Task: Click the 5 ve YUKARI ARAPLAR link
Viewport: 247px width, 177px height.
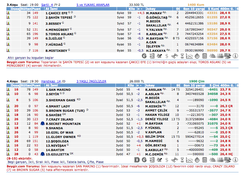Action: 93,5
